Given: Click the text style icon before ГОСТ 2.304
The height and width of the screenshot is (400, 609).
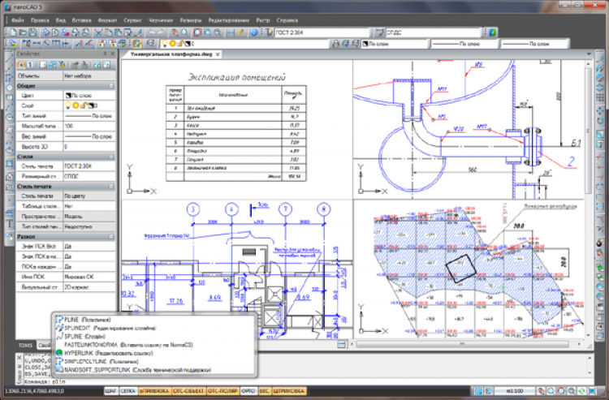Looking at the screenshot, I should pos(269,32).
